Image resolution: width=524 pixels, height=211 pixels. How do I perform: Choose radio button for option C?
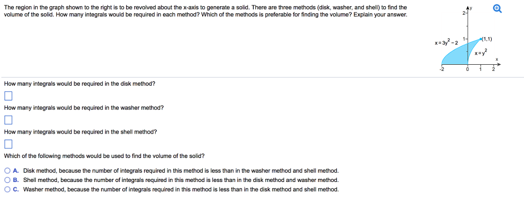coord(7,189)
